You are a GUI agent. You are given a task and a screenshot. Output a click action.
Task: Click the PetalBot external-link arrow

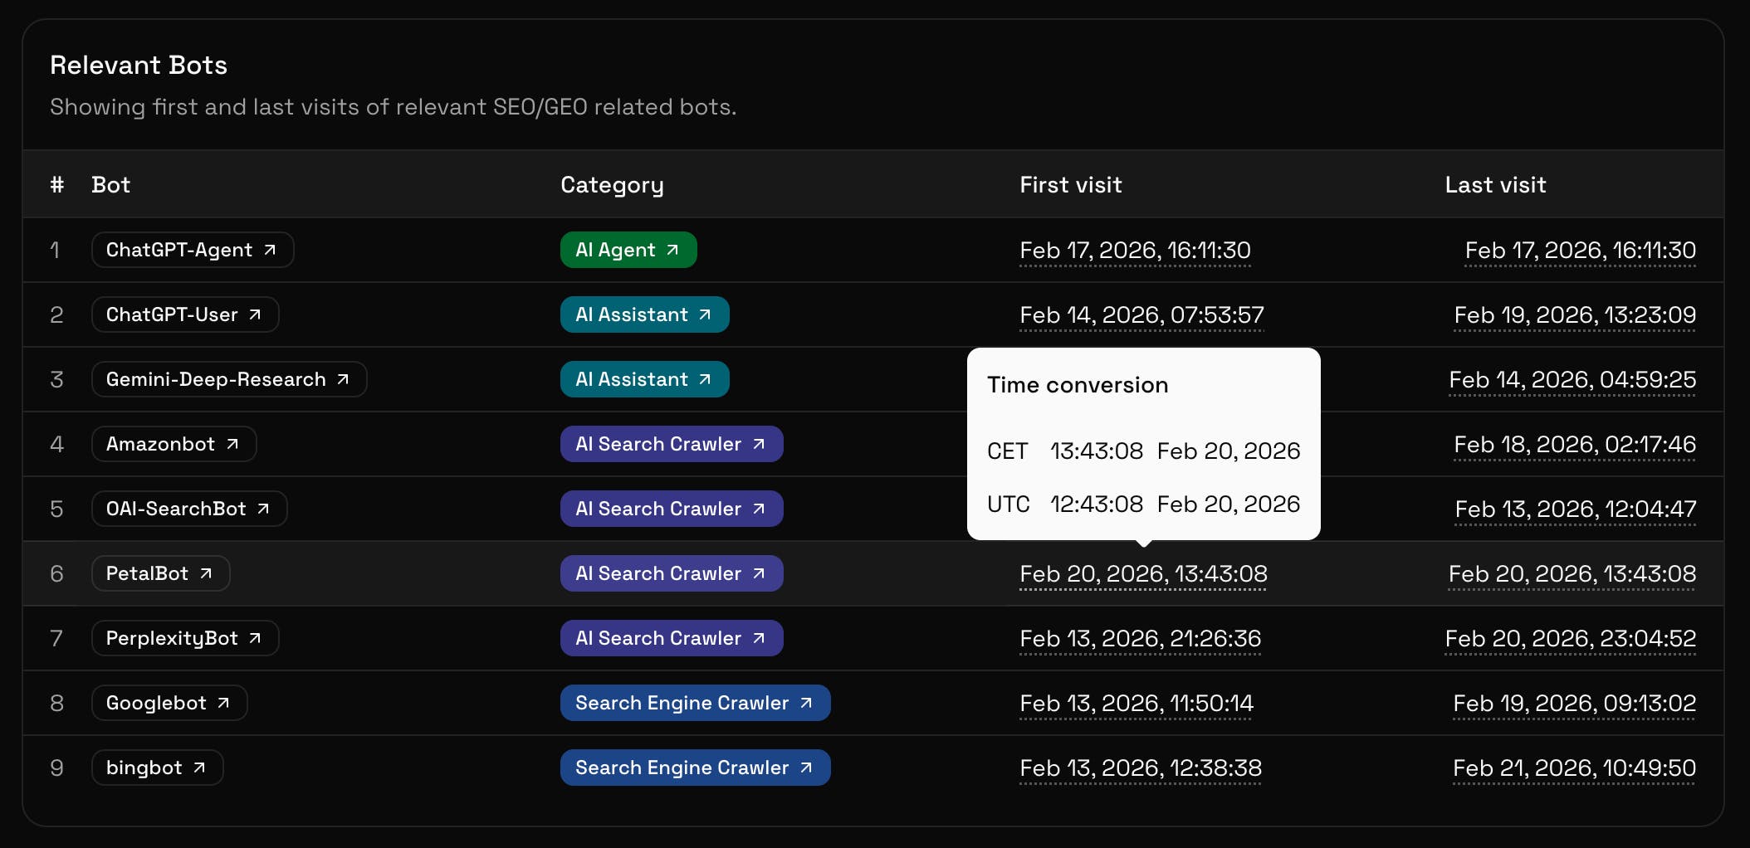coord(206,573)
